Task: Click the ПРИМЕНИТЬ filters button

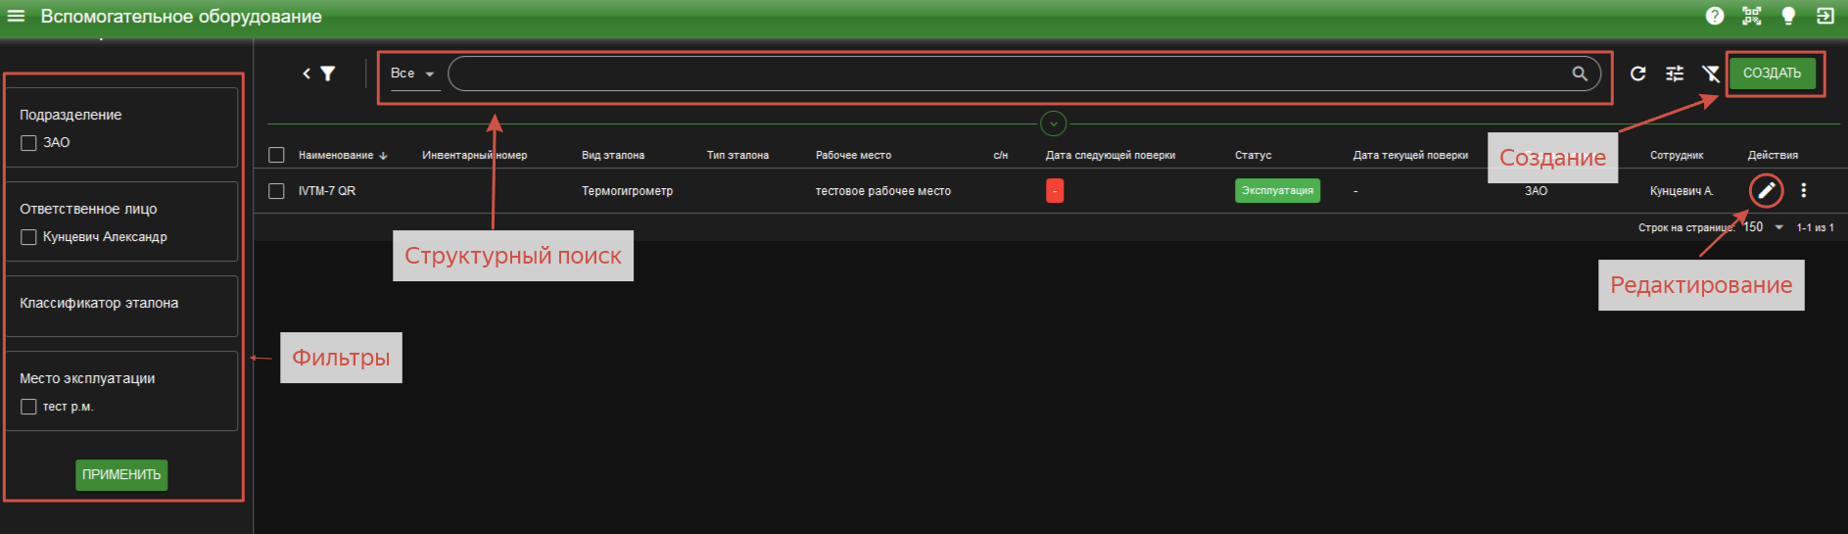Action: click(x=121, y=475)
